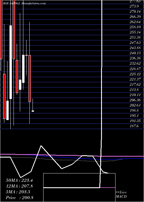
Task: Click the 255.14 price axis label
Action: click(x=135, y=32)
